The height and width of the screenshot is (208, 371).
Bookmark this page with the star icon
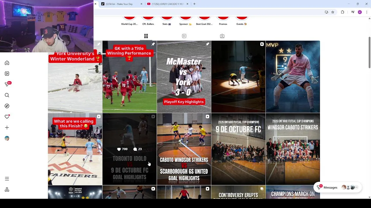[x=333, y=12]
